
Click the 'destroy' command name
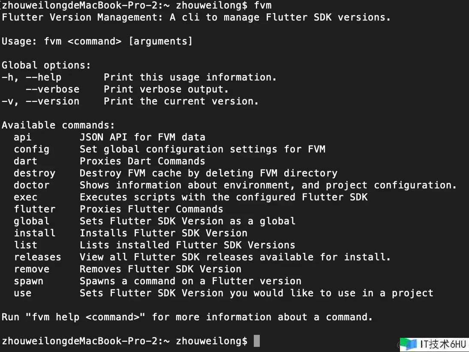click(35, 173)
